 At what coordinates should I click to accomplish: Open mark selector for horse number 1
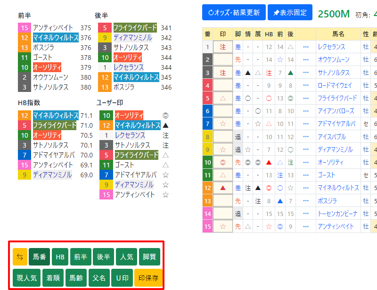(223, 47)
